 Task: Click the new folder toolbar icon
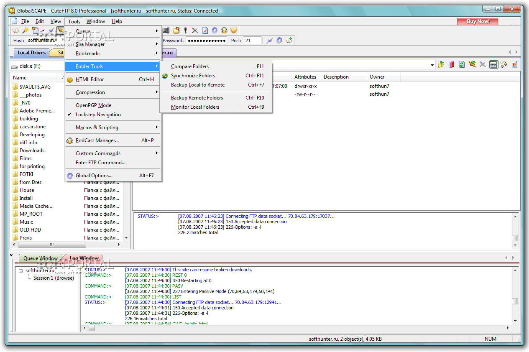pyautogui.click(x=176, y=31)
